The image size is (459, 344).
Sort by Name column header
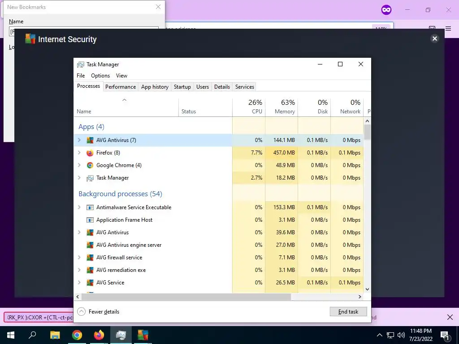pos(126,107)
